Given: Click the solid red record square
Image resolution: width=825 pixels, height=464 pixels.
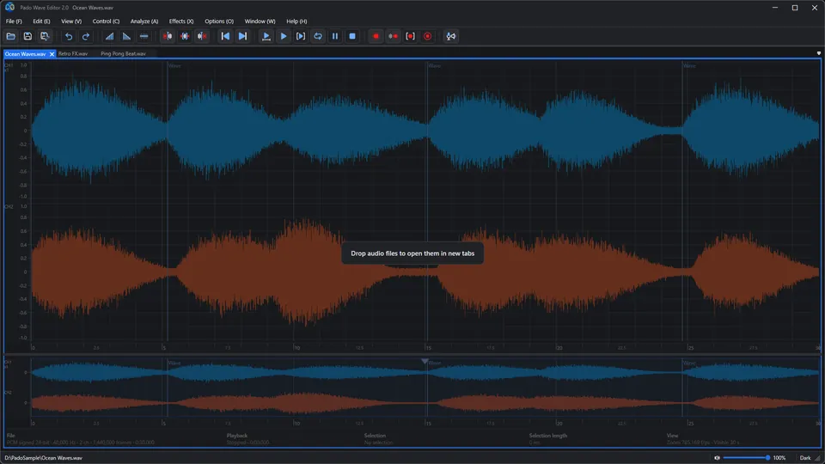Looking at the screenshot, I should point(376,36).
